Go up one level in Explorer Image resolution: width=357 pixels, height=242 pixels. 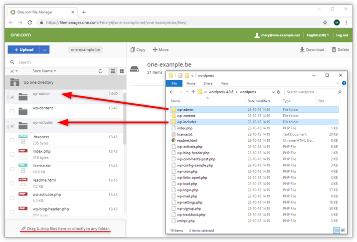[193, 92]
